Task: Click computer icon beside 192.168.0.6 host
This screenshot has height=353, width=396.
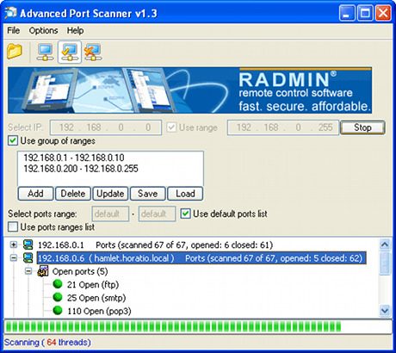Action: click(28, 257)
